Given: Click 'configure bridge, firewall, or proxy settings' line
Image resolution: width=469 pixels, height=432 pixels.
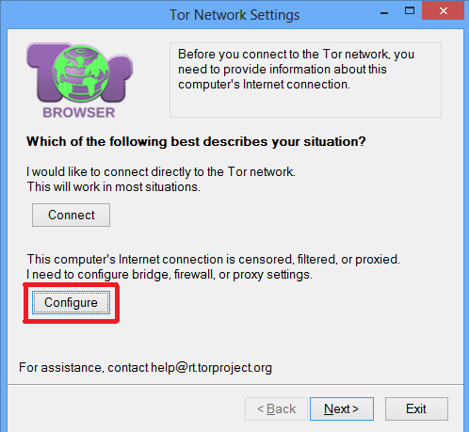Looking at the screenshot, I should [x=170, y=275].
